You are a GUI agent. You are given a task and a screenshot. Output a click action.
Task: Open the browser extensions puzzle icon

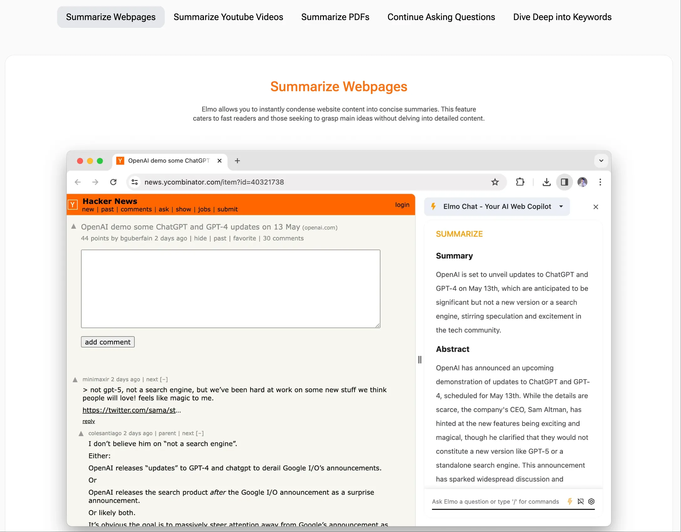[x=520, y=182]
